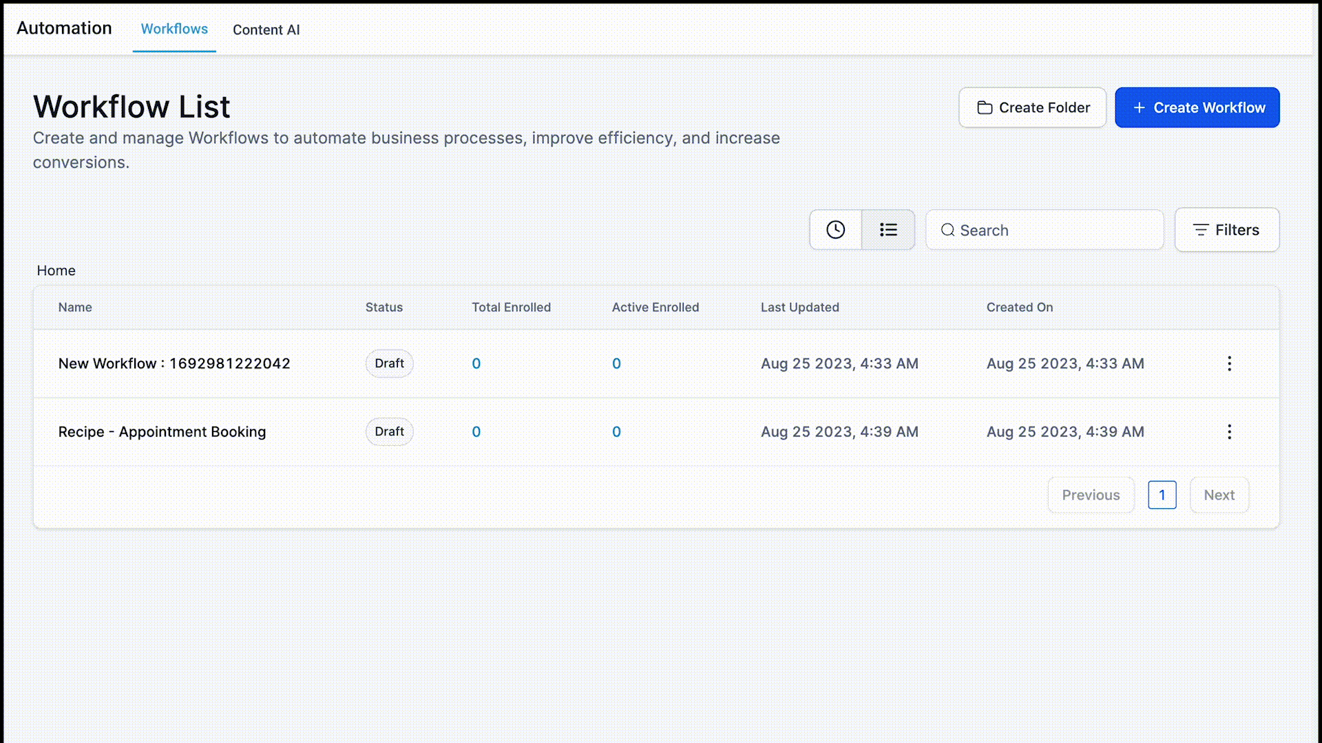Screen dimensions: 1322x743
Task: Click the Name column header
Action: [x=75, y=307]
